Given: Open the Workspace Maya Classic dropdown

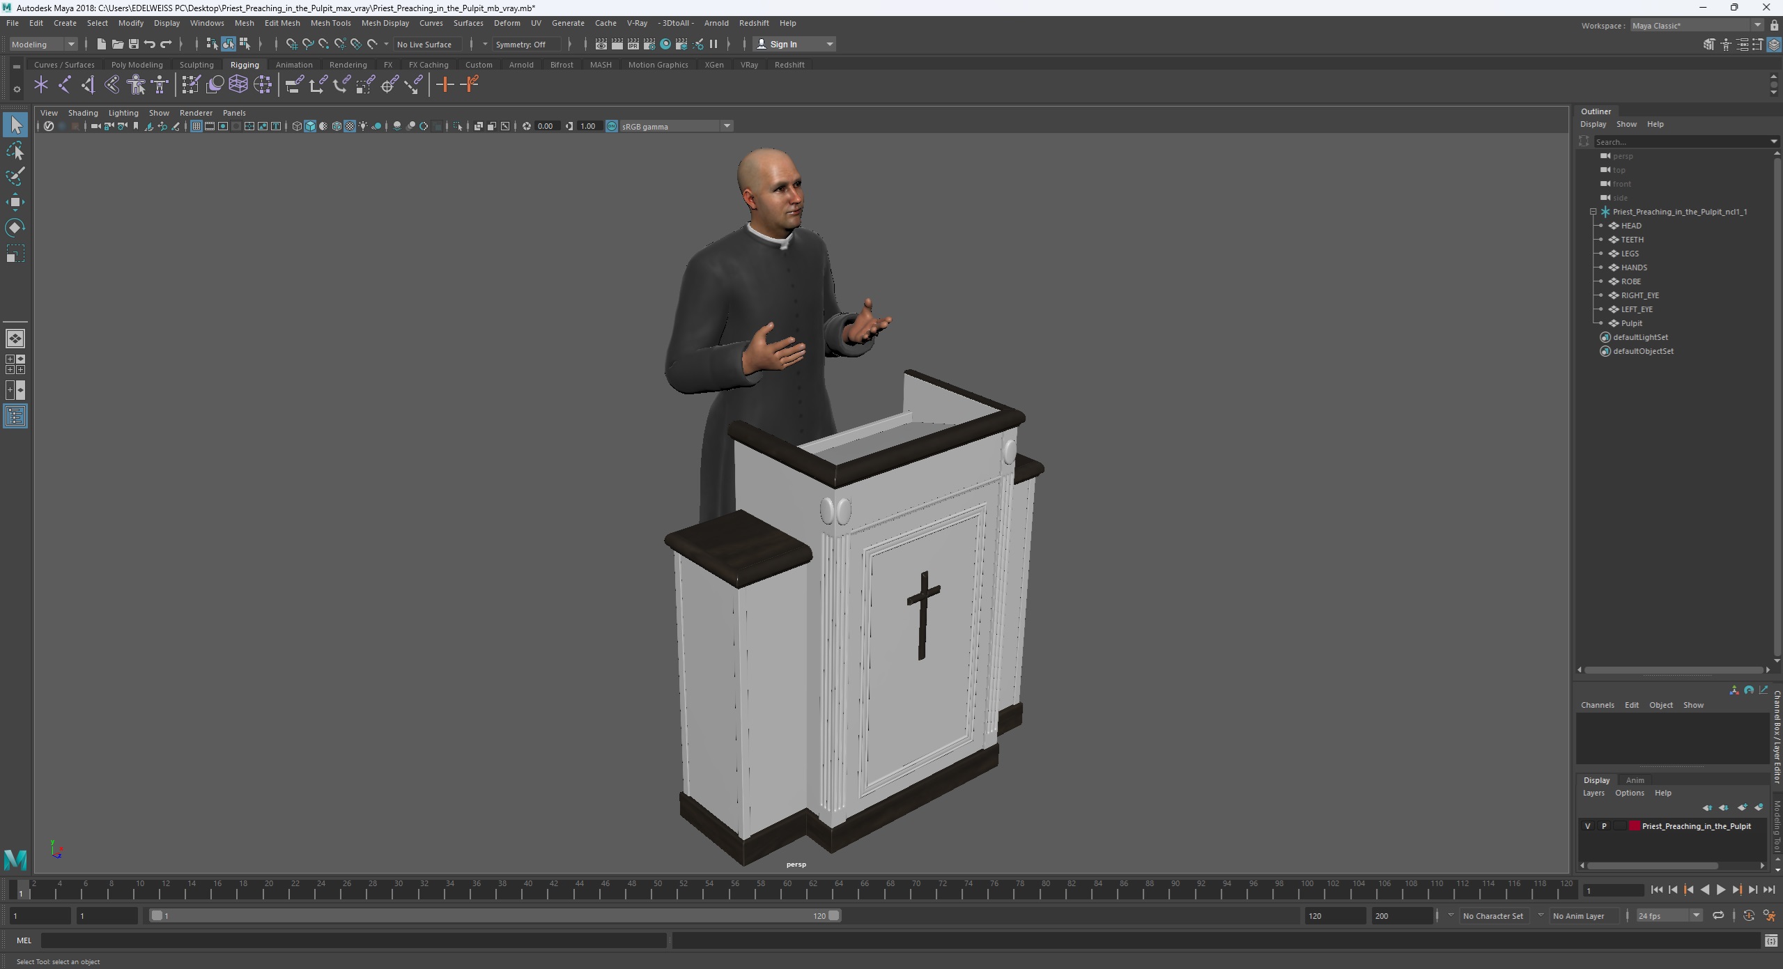Looking at the screenshot, I should 1697,26.
